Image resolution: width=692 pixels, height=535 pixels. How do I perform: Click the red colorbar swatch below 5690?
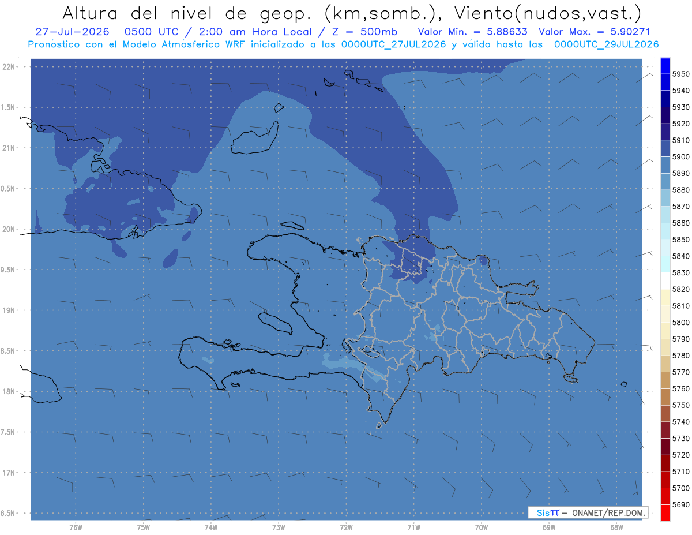click(x=665, y=512)
